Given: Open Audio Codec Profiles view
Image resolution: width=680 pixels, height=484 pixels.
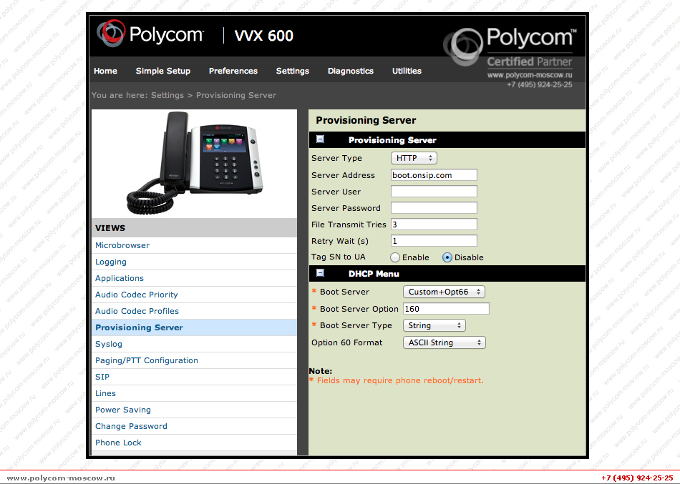Looking at the screenshot, I should pyautogui.click(x=137, y=311).
